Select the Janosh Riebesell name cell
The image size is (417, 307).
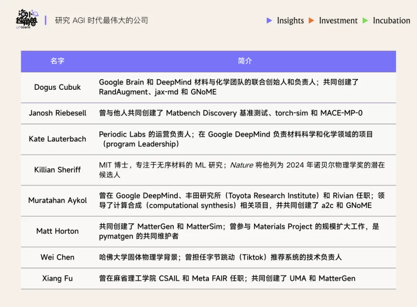57,113
